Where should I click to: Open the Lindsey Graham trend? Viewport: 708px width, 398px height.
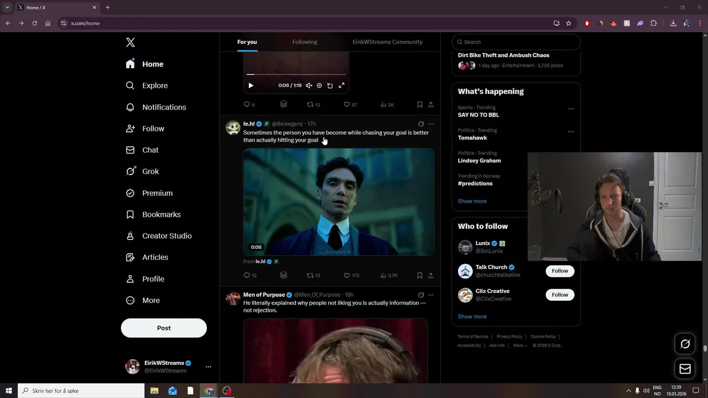(479, 161)
